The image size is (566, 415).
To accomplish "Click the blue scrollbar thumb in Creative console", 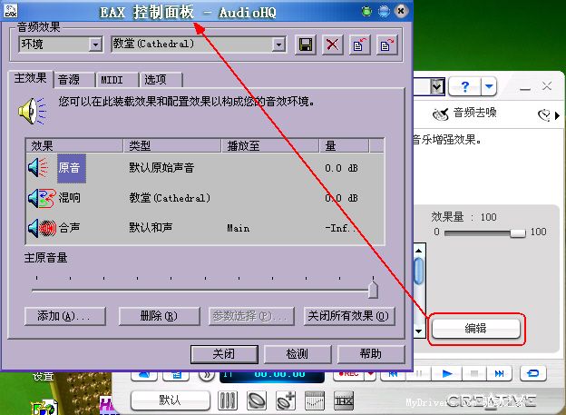I will point(419,271).
